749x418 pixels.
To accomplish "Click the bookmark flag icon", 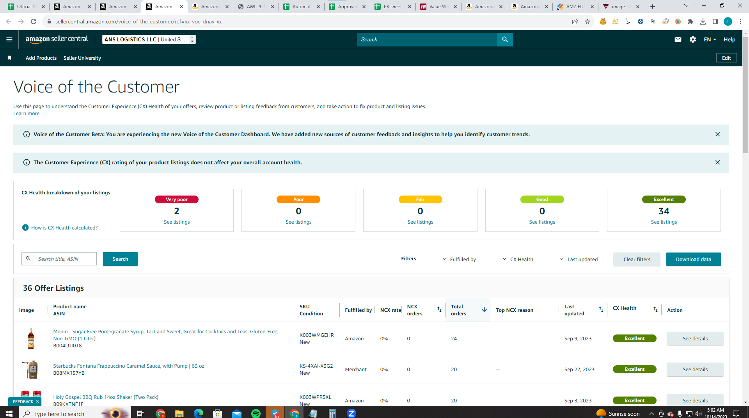I will [9, 58].
